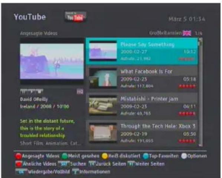Open the Optionen menu
This screenshot has width=222, height=178.
[x=197, y=156]
